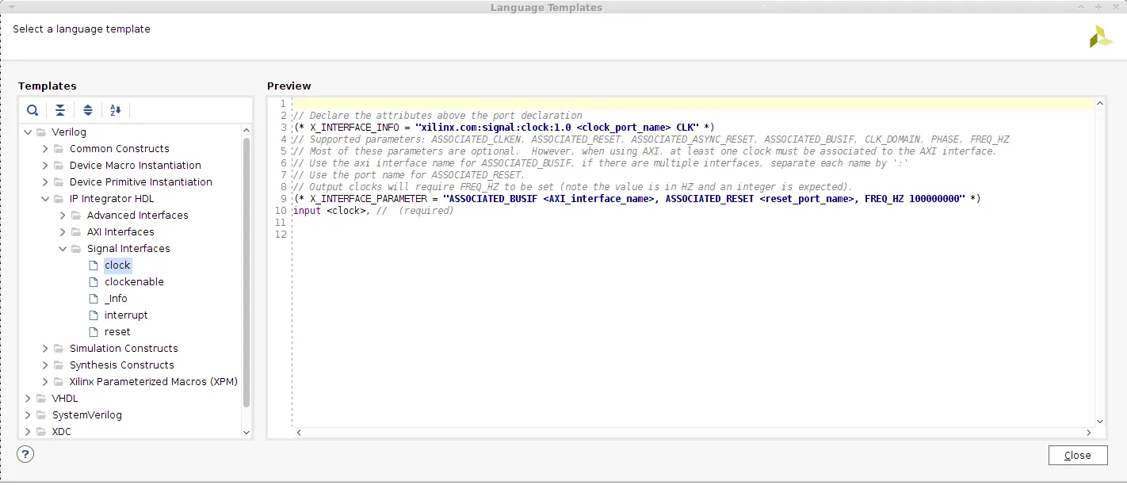Screen dimensions: 1127x485
Task: Collapse all templates toolbar icon
Action: click(60, 110)
